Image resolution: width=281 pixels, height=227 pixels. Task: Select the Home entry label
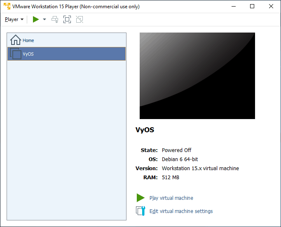pyautogui.click(x=28, y=40)
